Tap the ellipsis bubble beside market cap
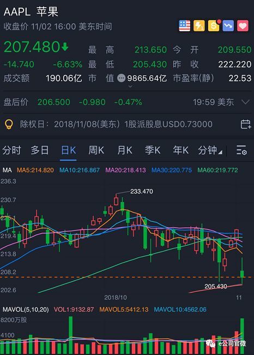This screenshot has height=355, width=254. coord(122,78)
